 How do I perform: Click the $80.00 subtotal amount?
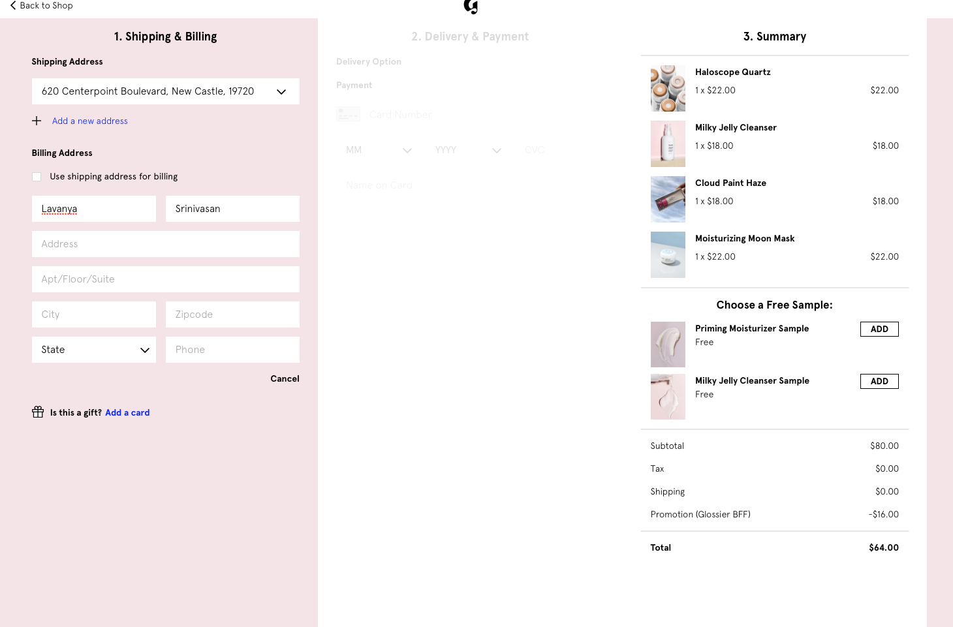point(884,446)
